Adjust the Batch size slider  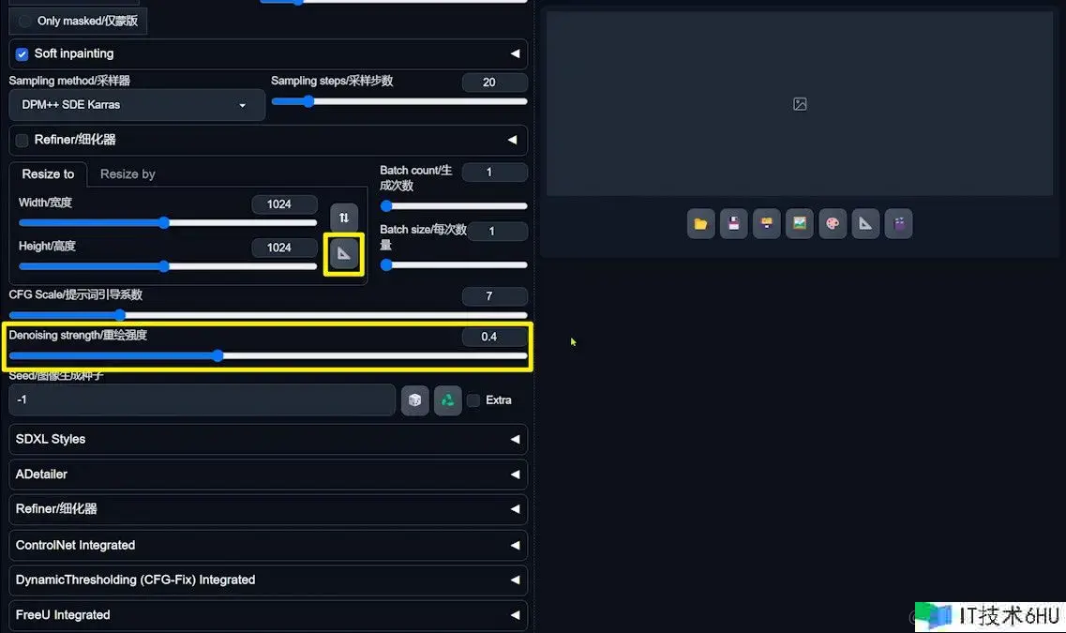pos(454,265)
